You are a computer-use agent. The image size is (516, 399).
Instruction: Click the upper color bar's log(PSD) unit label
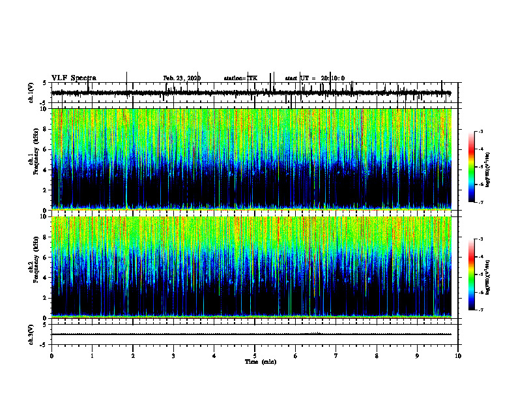488,170
